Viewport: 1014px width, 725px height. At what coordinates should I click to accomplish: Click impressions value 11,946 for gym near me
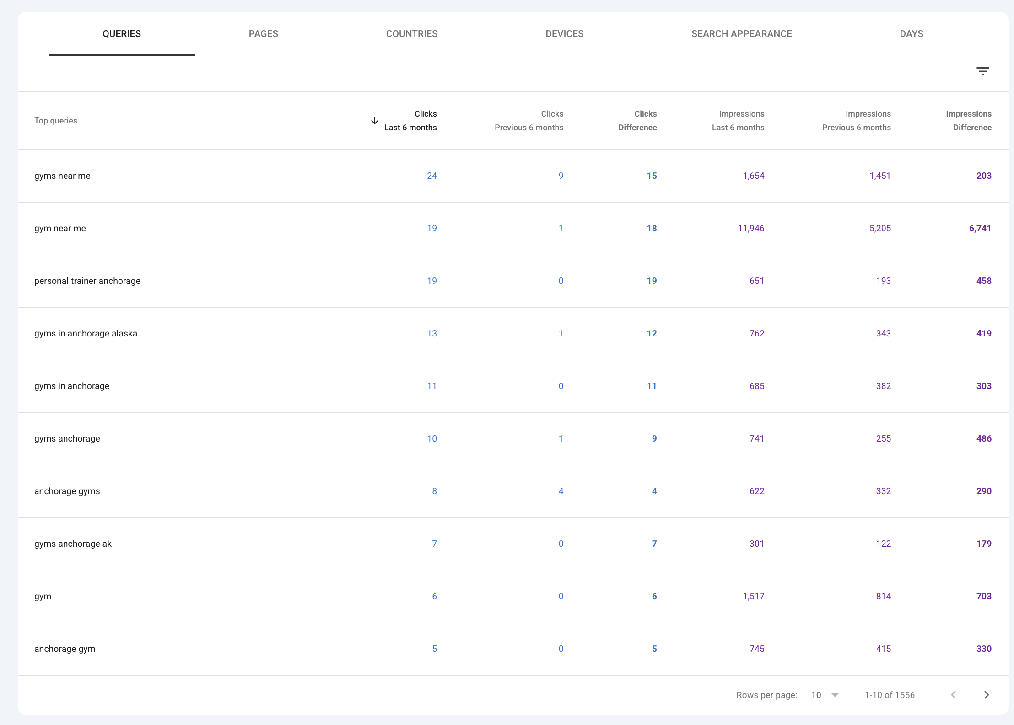[x=751, y=229]
